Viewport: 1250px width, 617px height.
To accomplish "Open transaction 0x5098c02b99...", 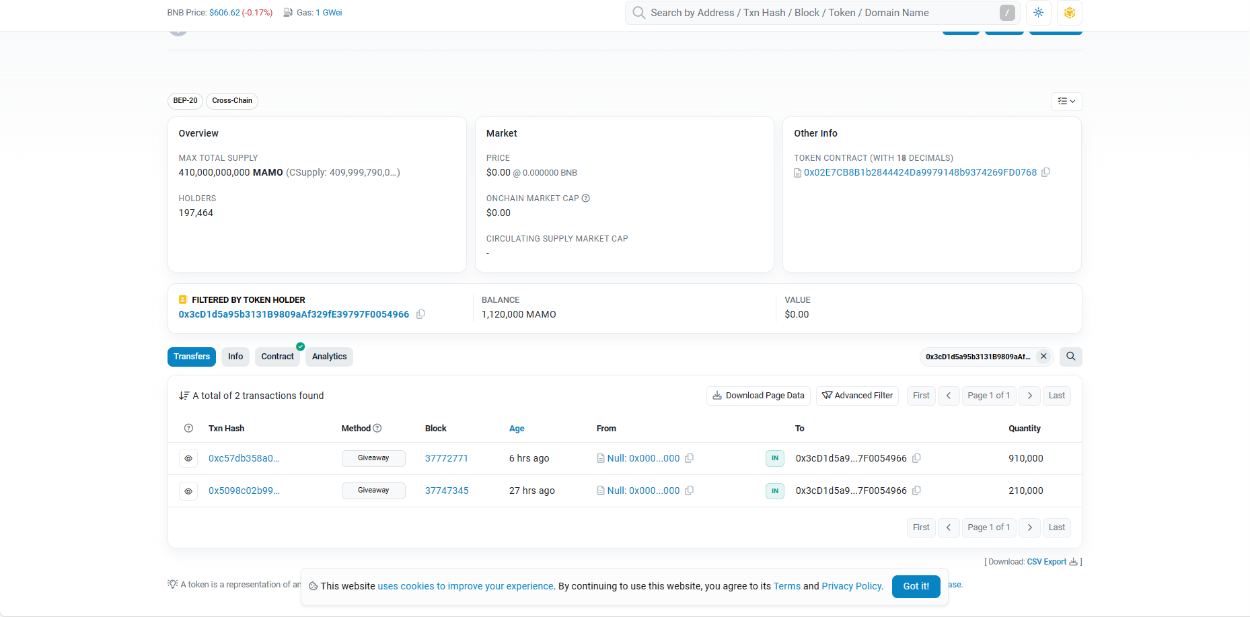I will point(244,491).
